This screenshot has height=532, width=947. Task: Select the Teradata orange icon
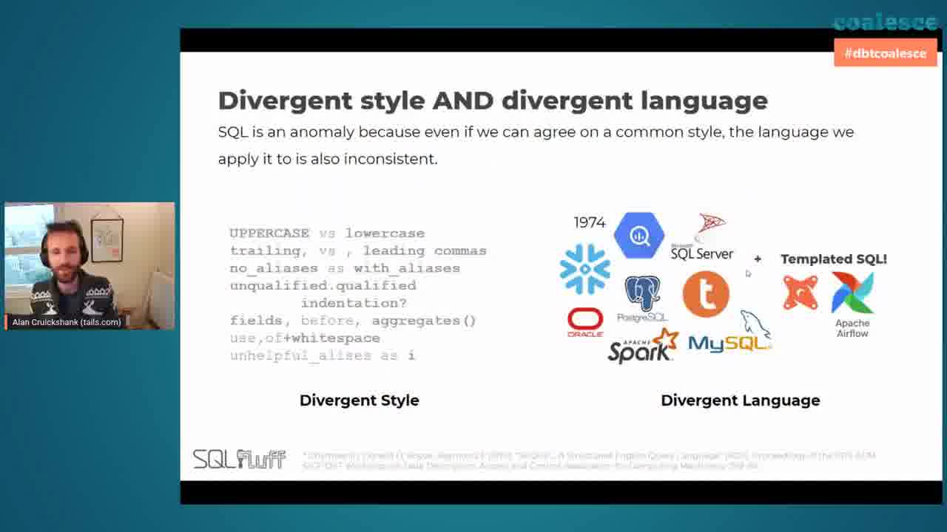(x=705, y=293)
